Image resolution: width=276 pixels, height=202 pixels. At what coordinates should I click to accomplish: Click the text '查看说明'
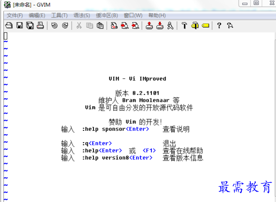(176, 129)
